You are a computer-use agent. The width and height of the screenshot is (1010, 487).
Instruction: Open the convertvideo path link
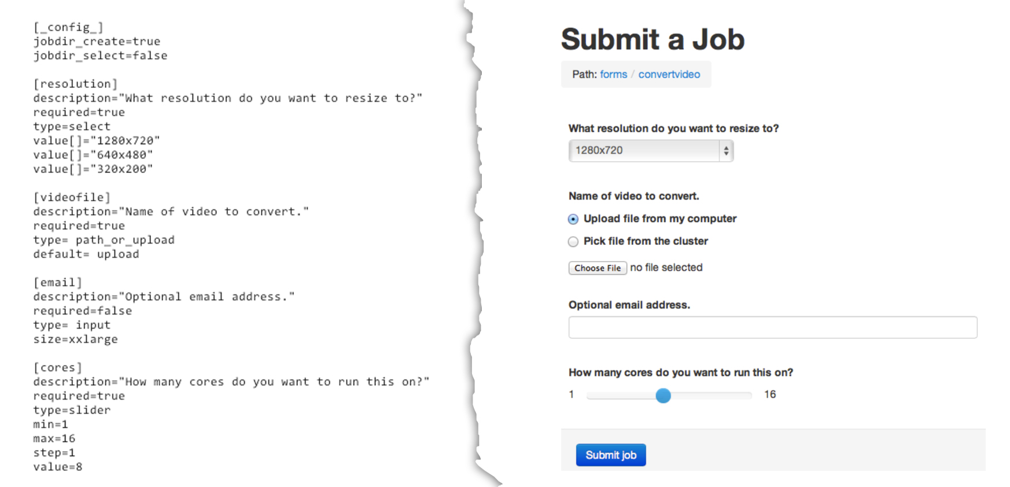click(669, 74)
